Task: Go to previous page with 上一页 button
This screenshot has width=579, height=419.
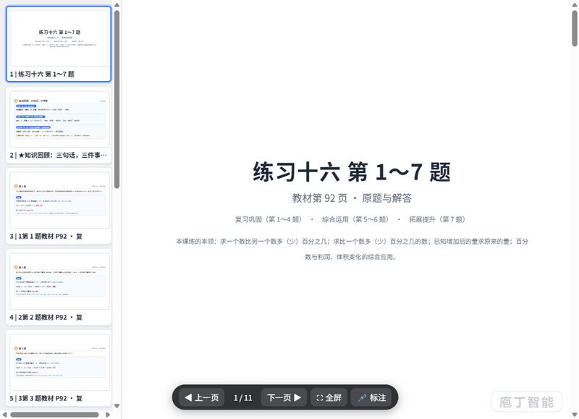Action: [x=202, y=397]
